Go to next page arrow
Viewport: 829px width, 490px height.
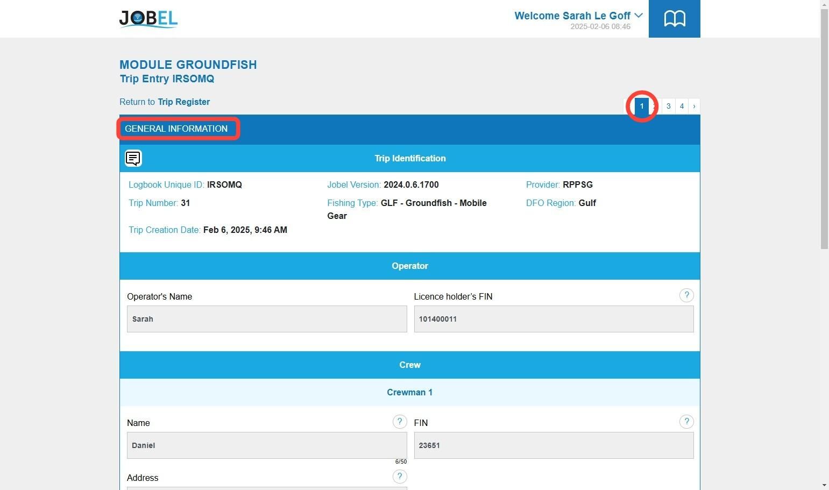pos(694,106)
